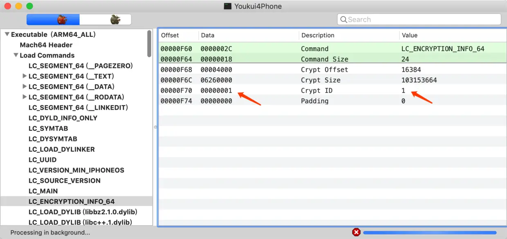
Task: Select the bitten apple RVA view segment
Action: click(x=105, y=19)
